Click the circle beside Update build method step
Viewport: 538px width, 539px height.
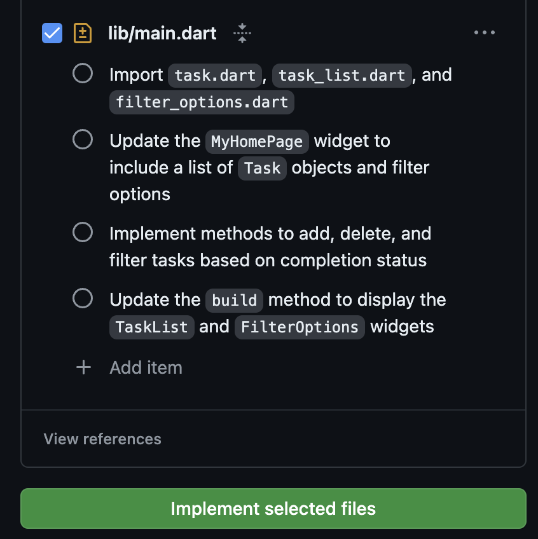tap(83, 298)
